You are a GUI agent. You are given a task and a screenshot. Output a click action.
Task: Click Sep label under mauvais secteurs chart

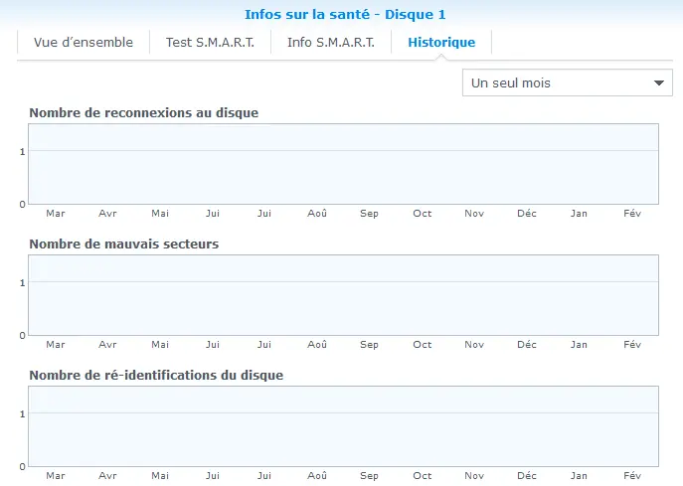tap(369, 345)
